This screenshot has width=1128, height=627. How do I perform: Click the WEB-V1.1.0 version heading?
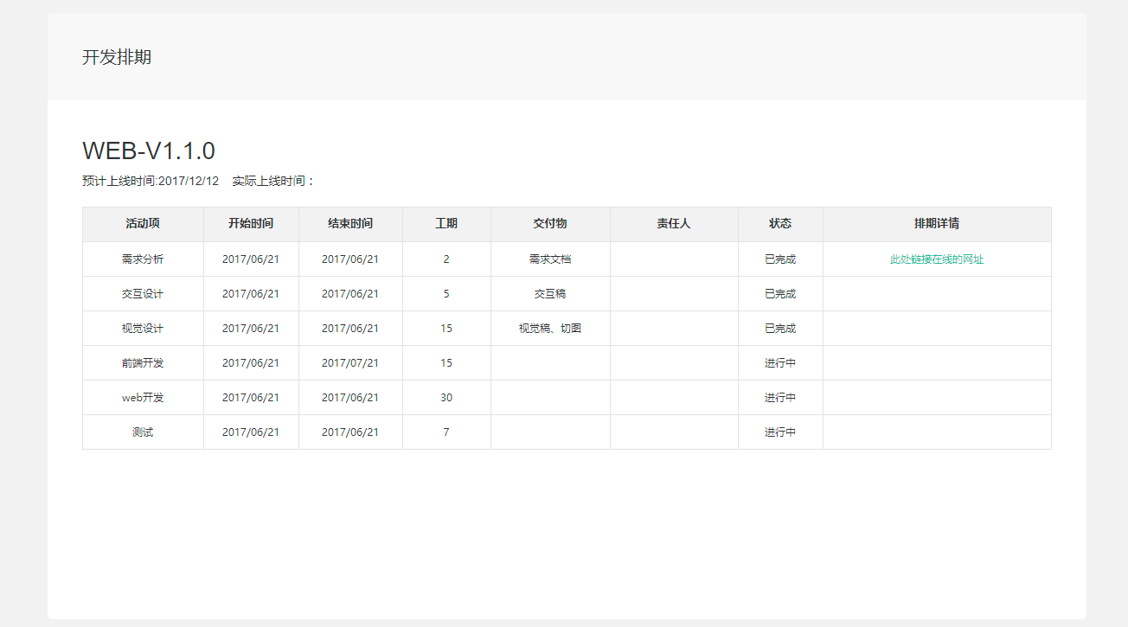149,150
